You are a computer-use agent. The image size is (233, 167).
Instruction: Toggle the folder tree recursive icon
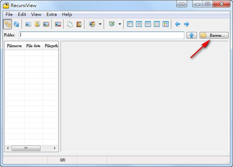click(x=8, y=24)
